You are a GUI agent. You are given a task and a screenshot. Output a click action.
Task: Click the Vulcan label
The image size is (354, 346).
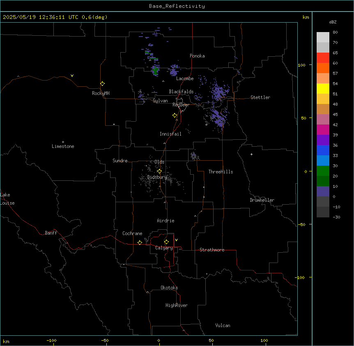(x=223, y=325)
